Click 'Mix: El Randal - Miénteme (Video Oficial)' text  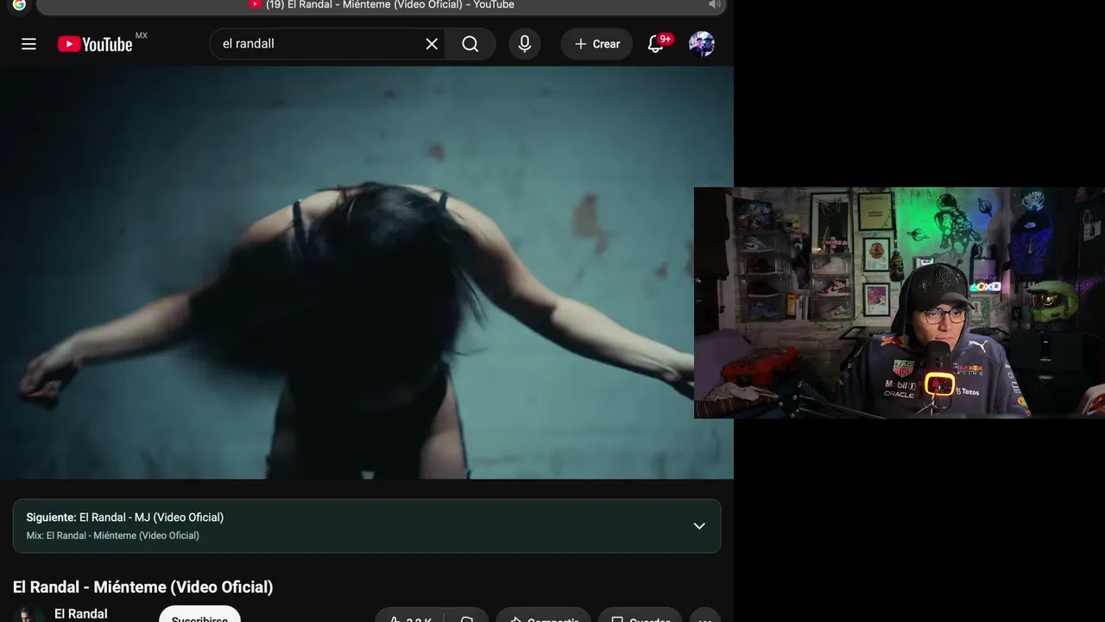[113, 536]
